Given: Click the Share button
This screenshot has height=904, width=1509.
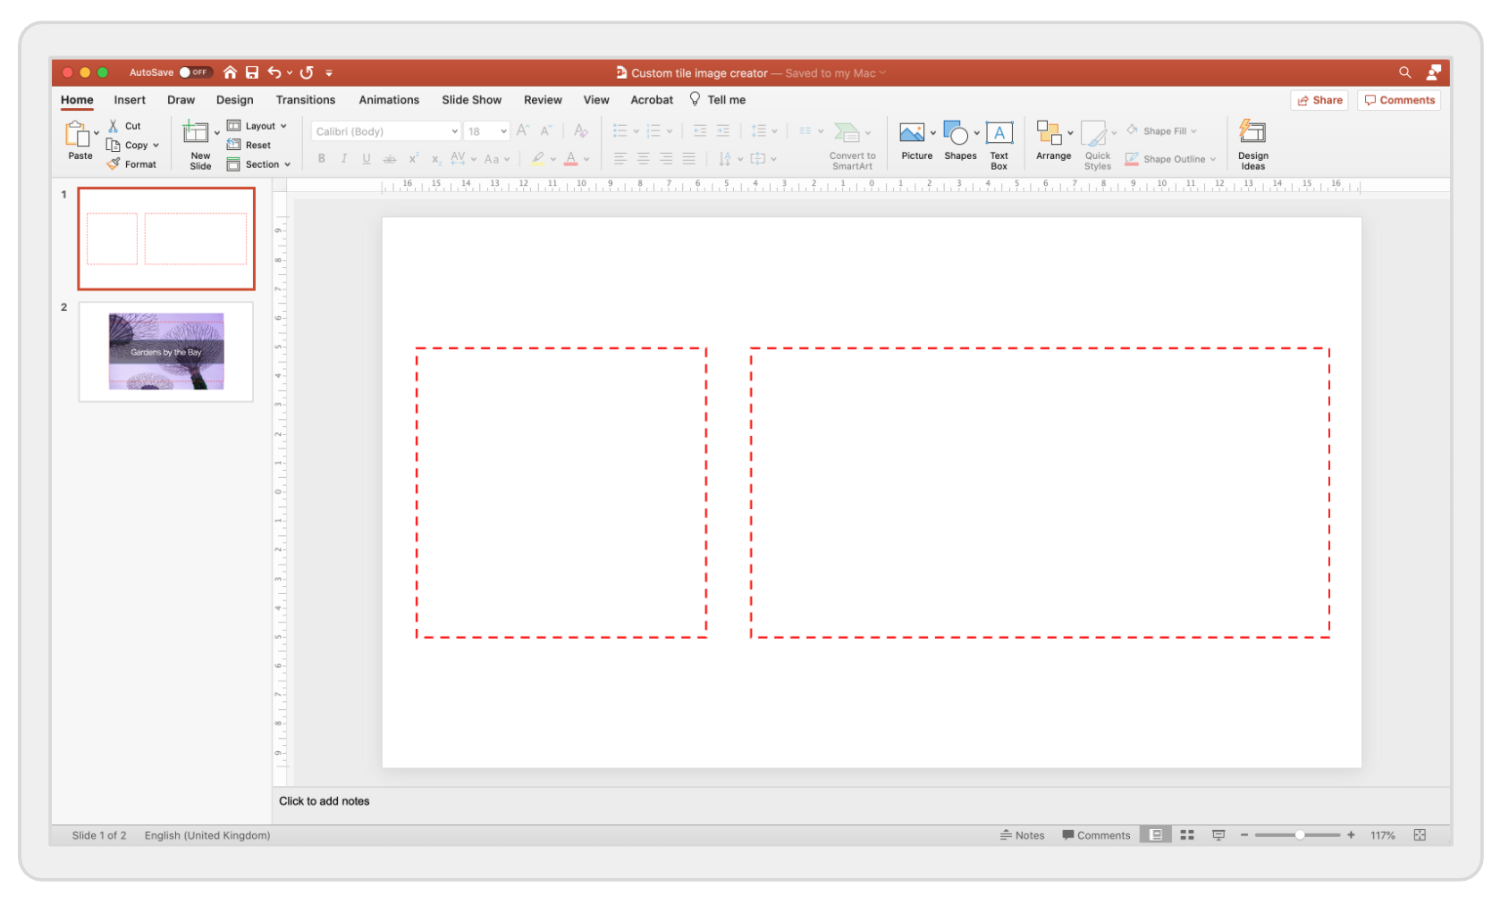Looking at the screenshot, I should click(1319, 99).
